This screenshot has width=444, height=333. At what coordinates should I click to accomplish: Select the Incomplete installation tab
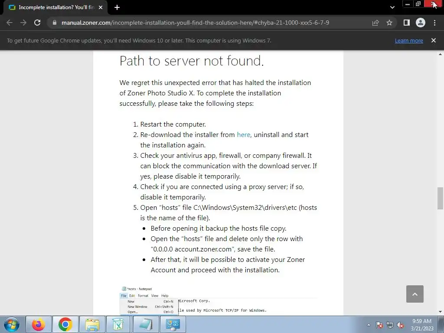click(55, 8)
